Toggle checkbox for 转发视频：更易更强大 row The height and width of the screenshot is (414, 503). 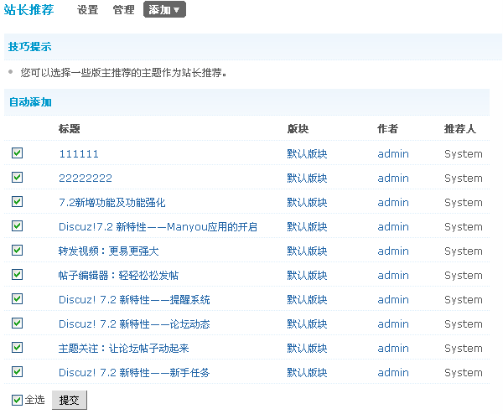(18, 251)
